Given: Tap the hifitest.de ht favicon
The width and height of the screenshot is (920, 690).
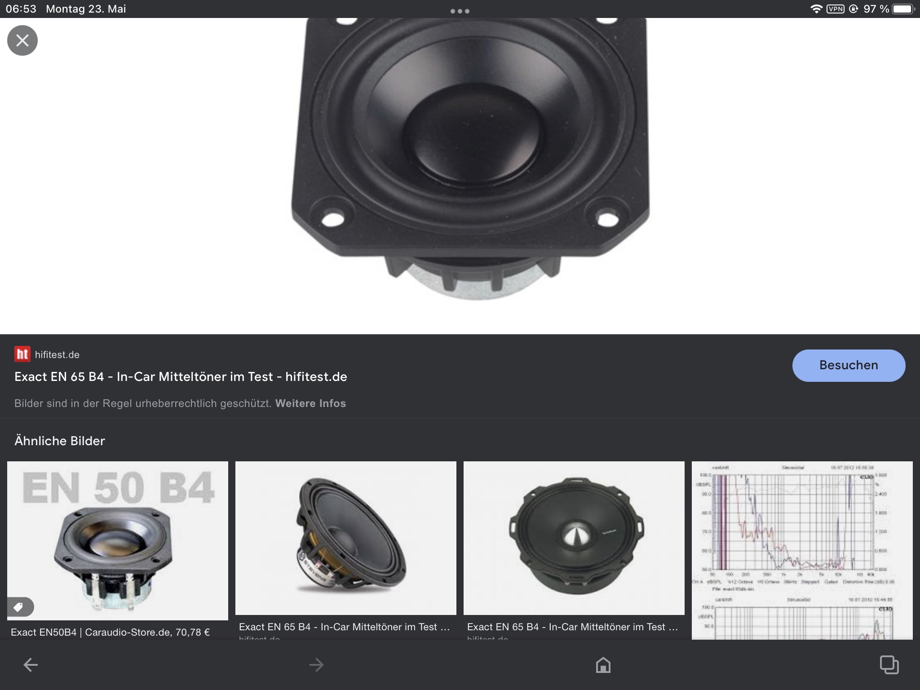Looking at the screenshot, I should (x=22, y=354).
